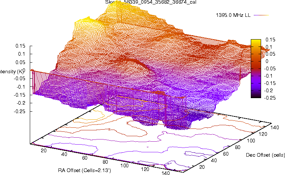Select the Intensity (K) axis label

click(11, 72)
